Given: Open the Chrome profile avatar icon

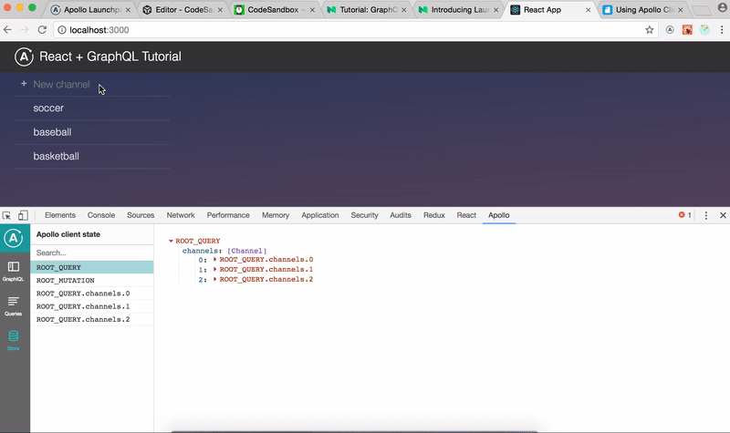Looking at the screenshot, I should (x=722, y=6).
